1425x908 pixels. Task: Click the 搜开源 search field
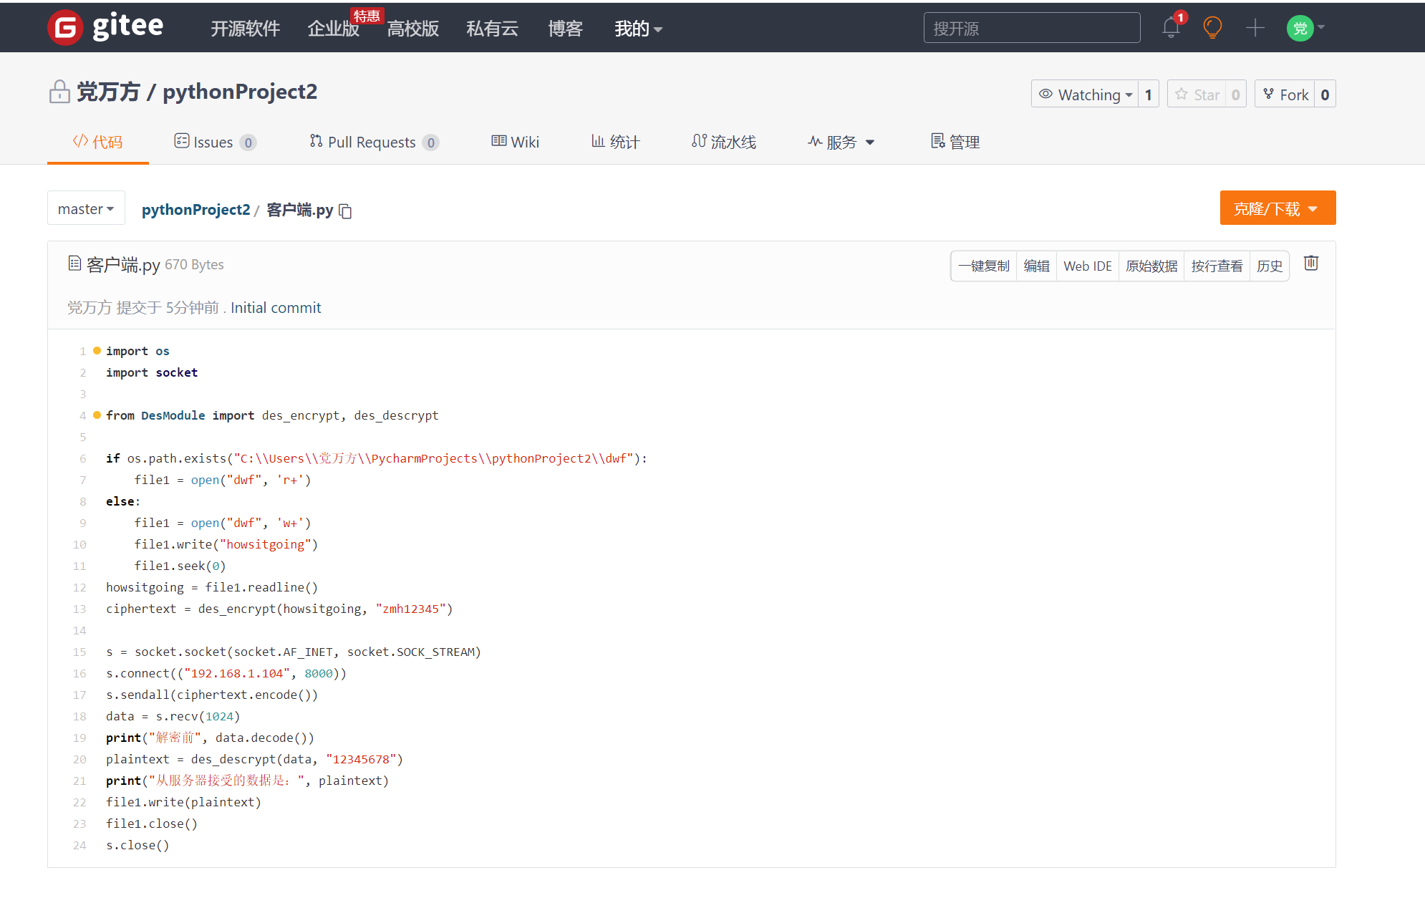[1031, 28]
